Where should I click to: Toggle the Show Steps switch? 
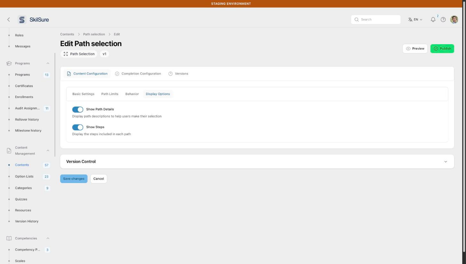[x=78, y=127]
